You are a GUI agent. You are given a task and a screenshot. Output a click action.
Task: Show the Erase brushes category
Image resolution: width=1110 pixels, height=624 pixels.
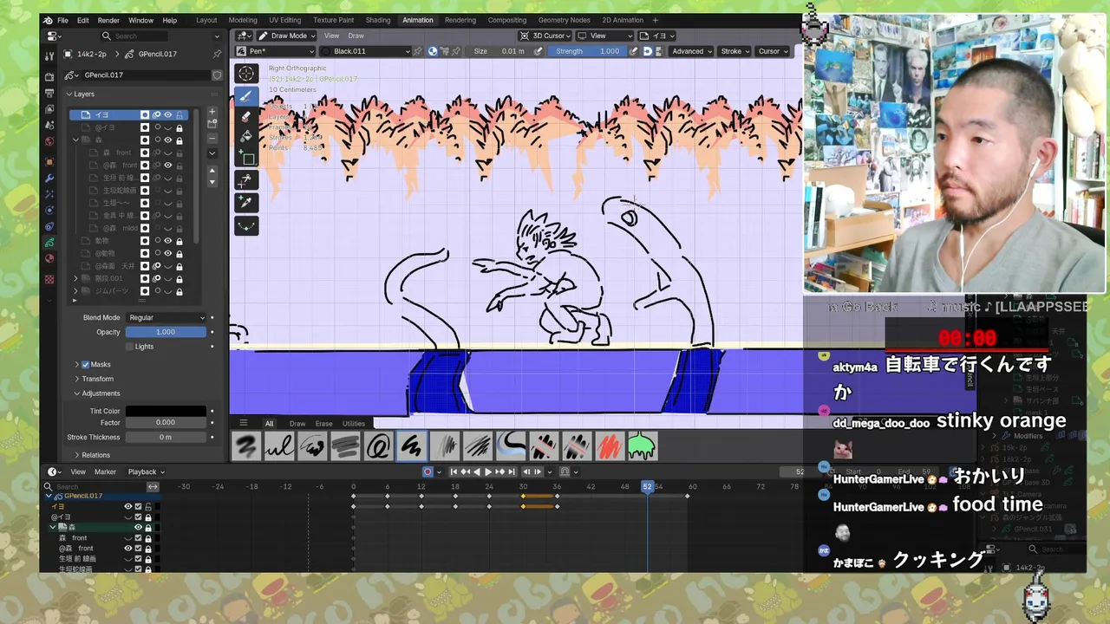(x=323, y=424)
